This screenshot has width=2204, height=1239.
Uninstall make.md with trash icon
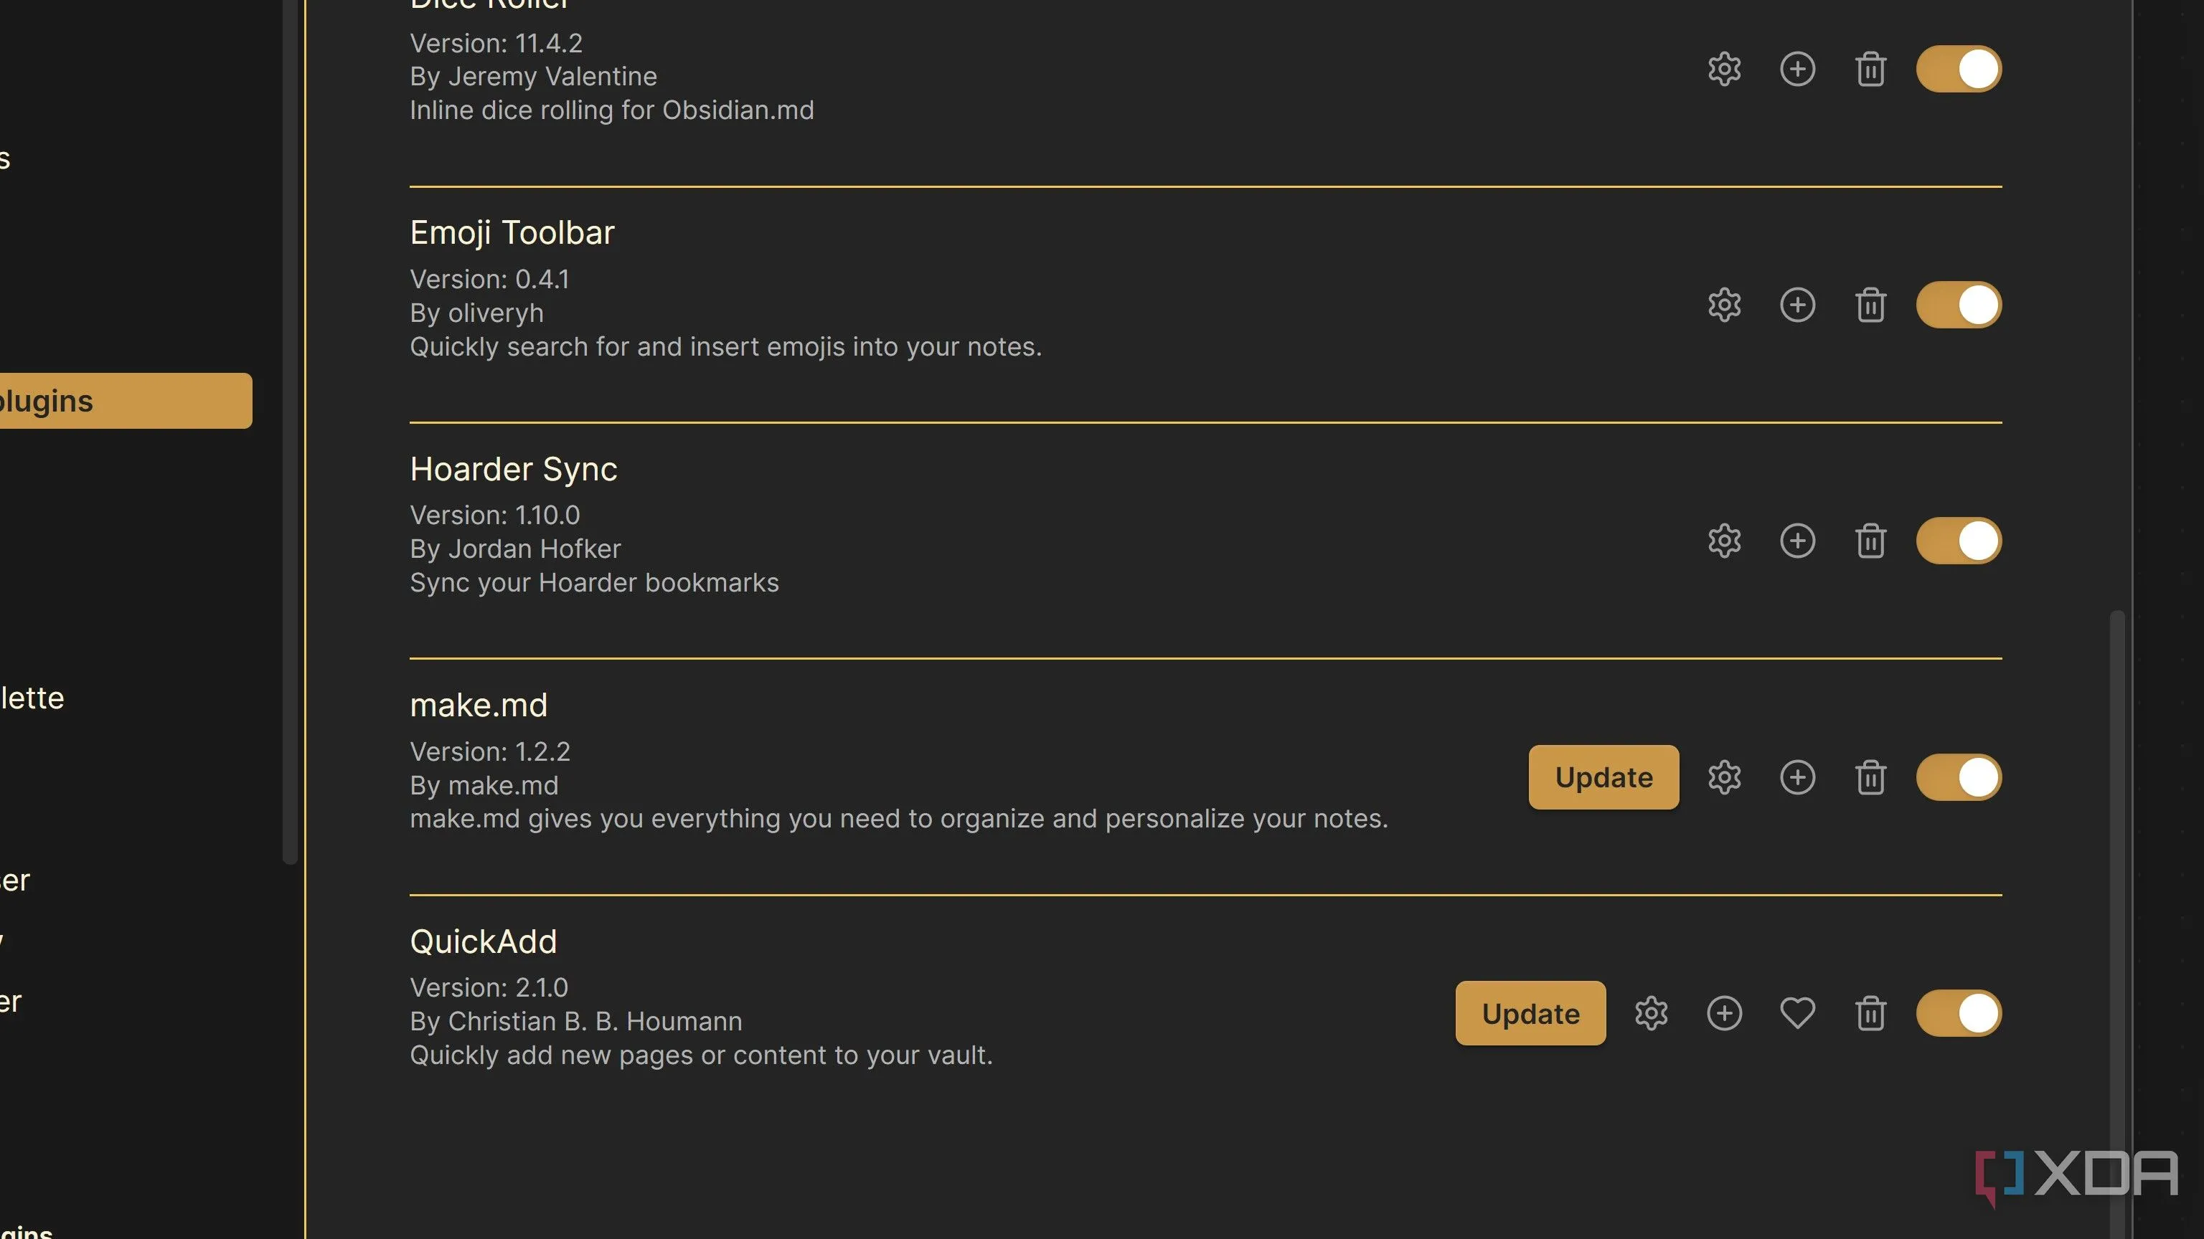click(1870, 777)
